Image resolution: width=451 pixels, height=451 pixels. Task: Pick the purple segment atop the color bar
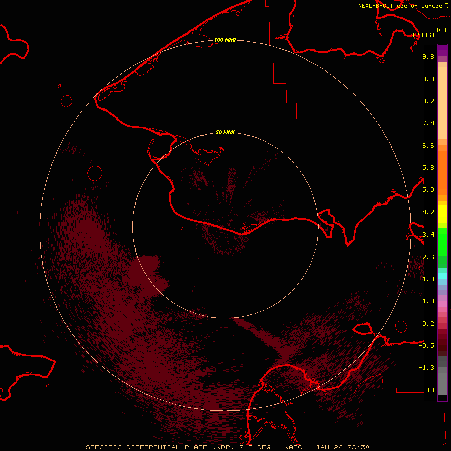coord(442,50)
